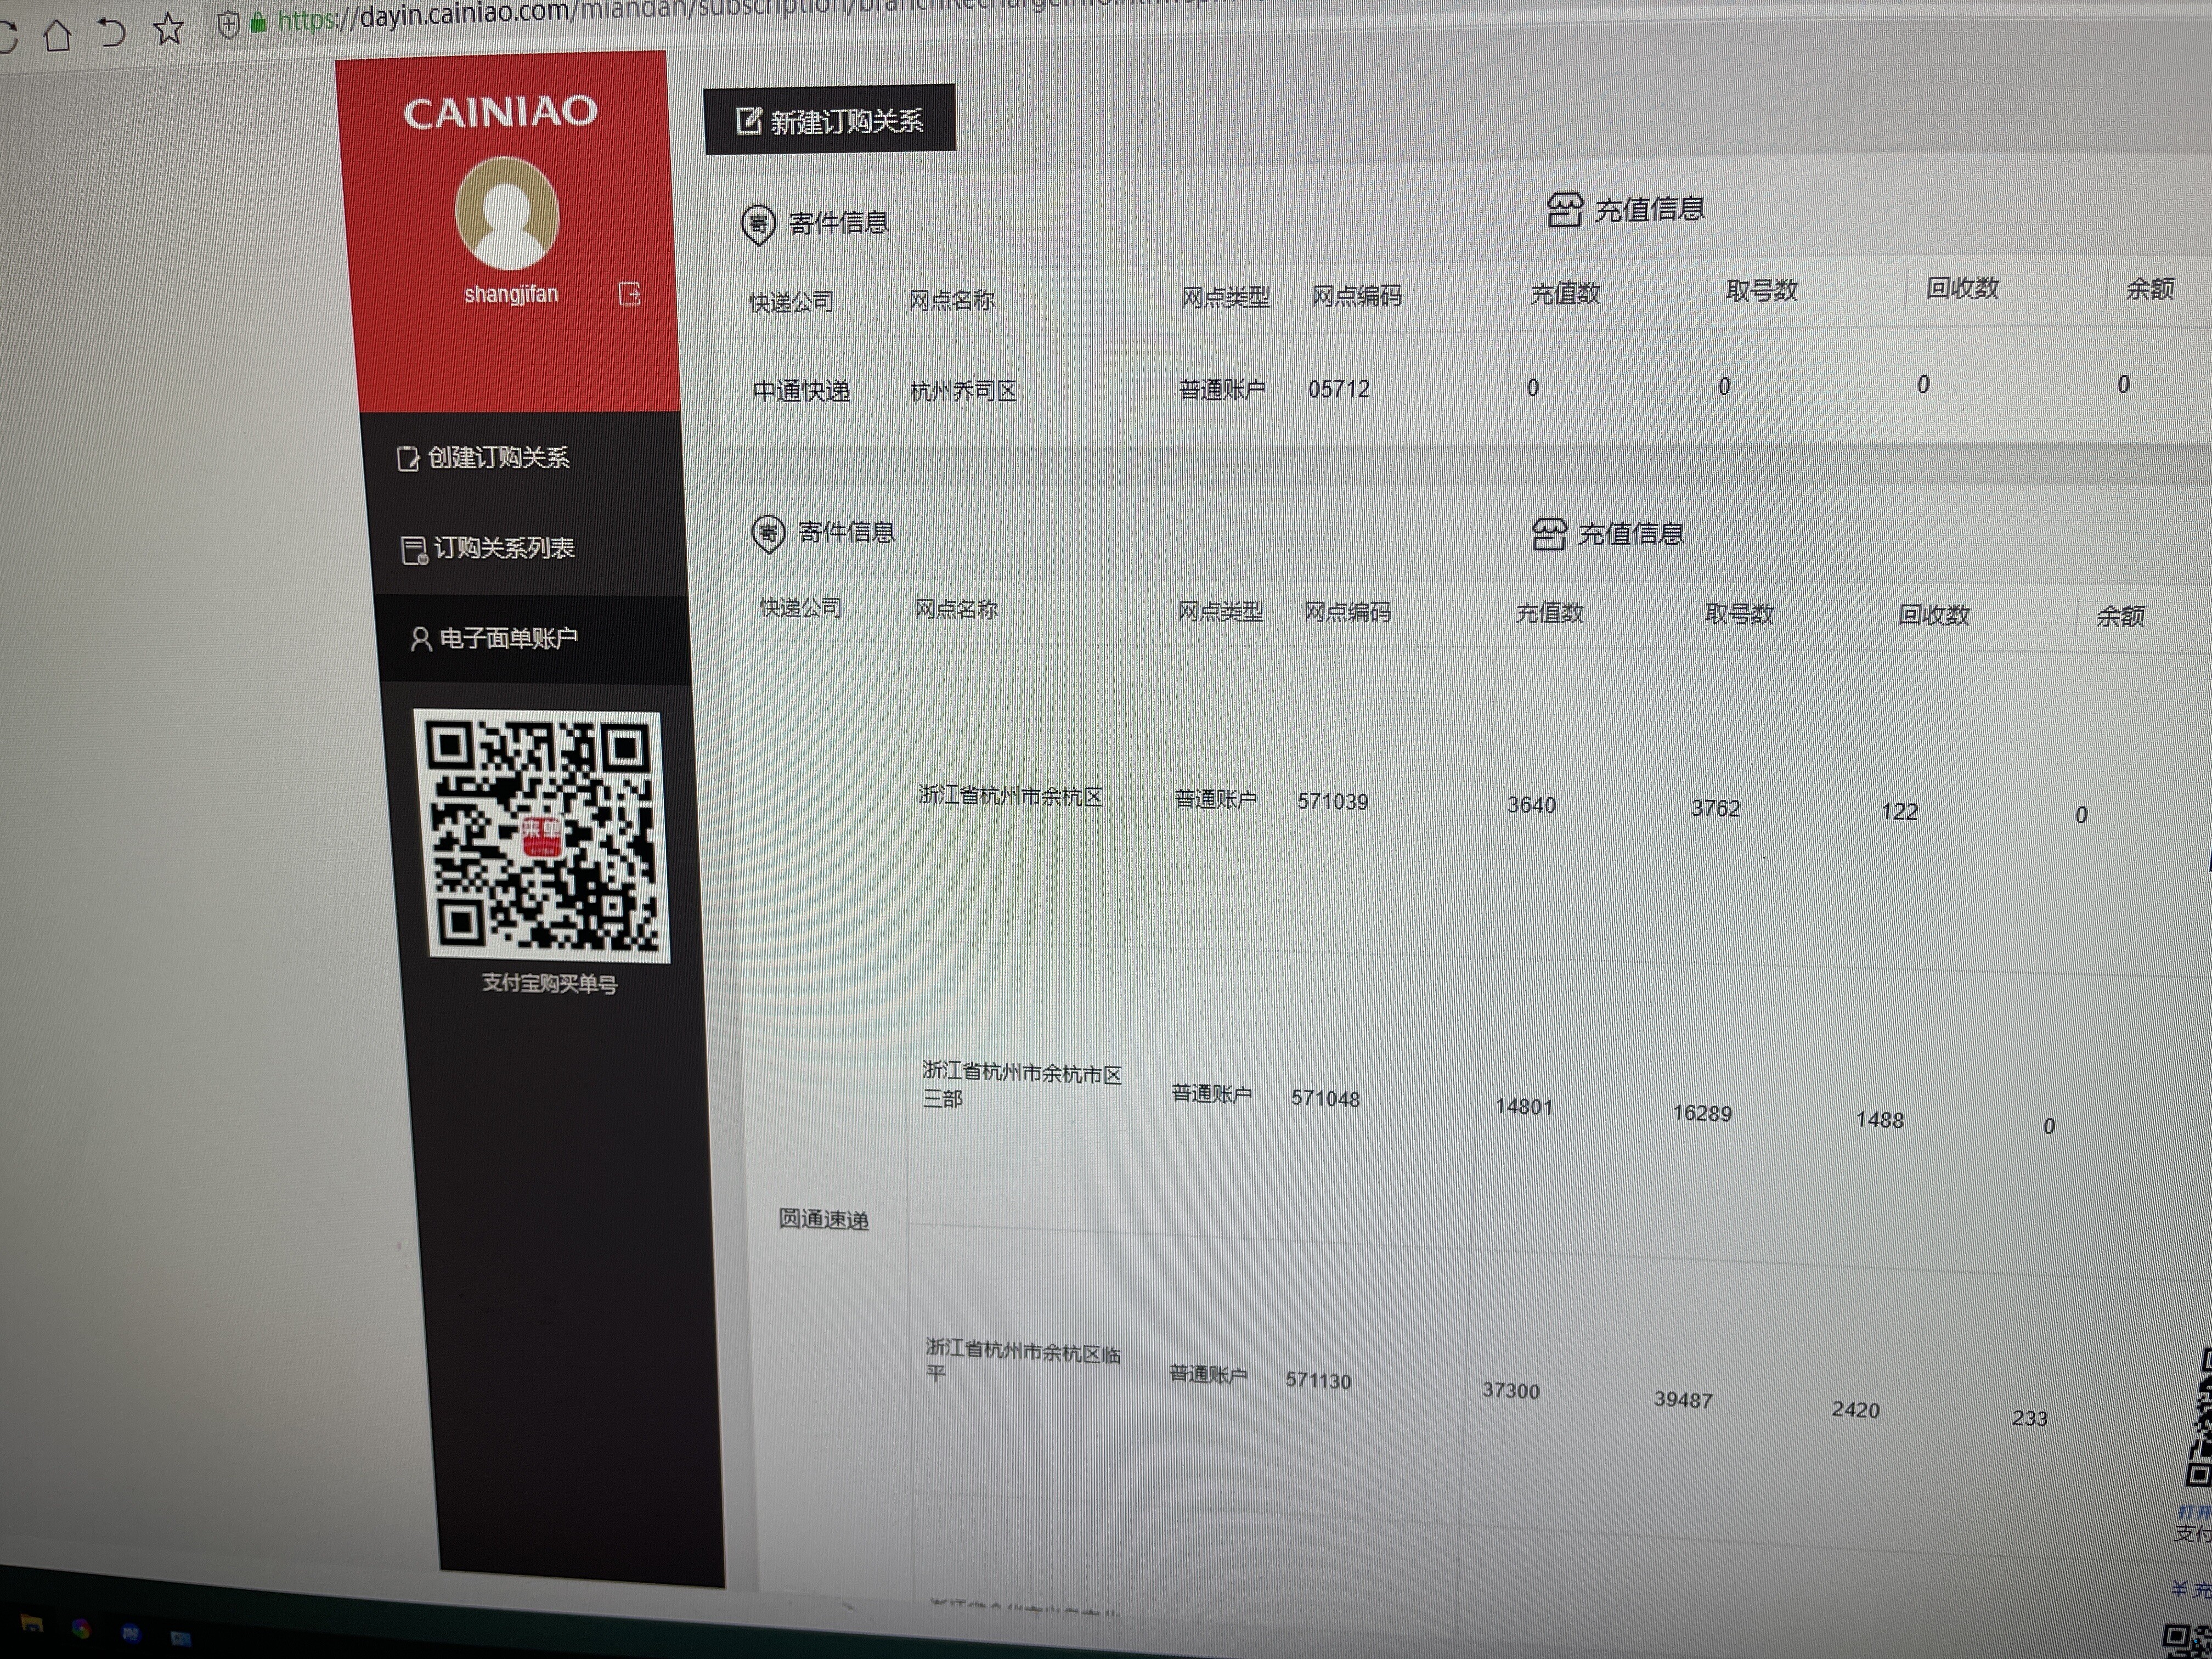Click the username shangjifan
The image size is (2212, 1659).
coord(511,294)
